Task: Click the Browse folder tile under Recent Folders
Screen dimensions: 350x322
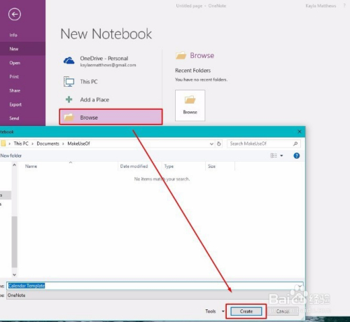Action: click(190, 105)
